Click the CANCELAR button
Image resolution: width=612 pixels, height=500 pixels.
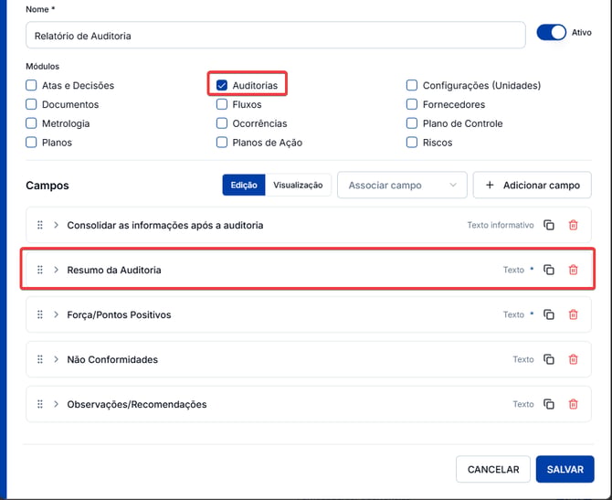(493, 469)
